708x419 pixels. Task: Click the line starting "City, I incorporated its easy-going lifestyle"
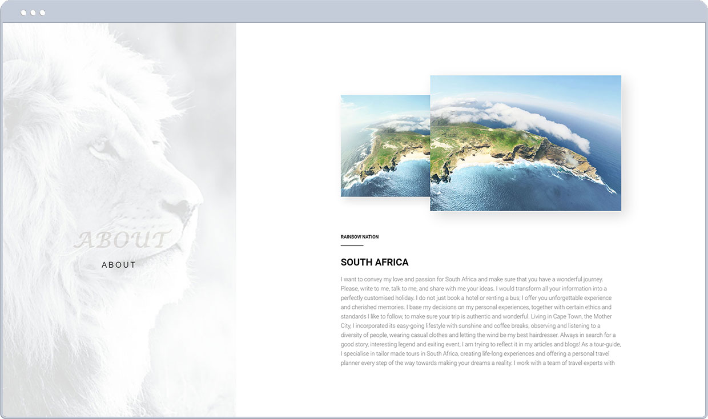(470, 326)
